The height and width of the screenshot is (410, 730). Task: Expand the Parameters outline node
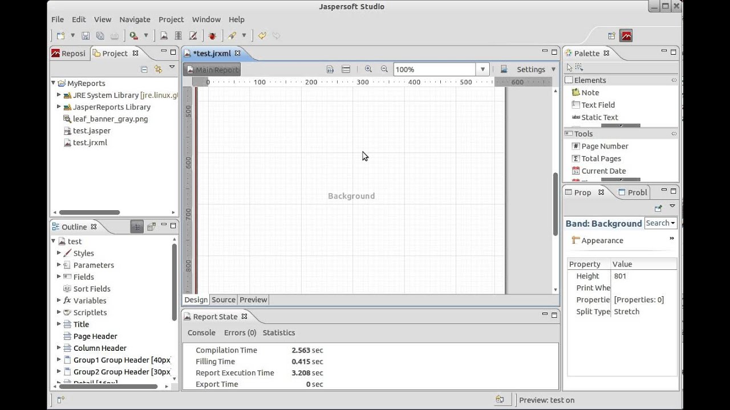59,265
